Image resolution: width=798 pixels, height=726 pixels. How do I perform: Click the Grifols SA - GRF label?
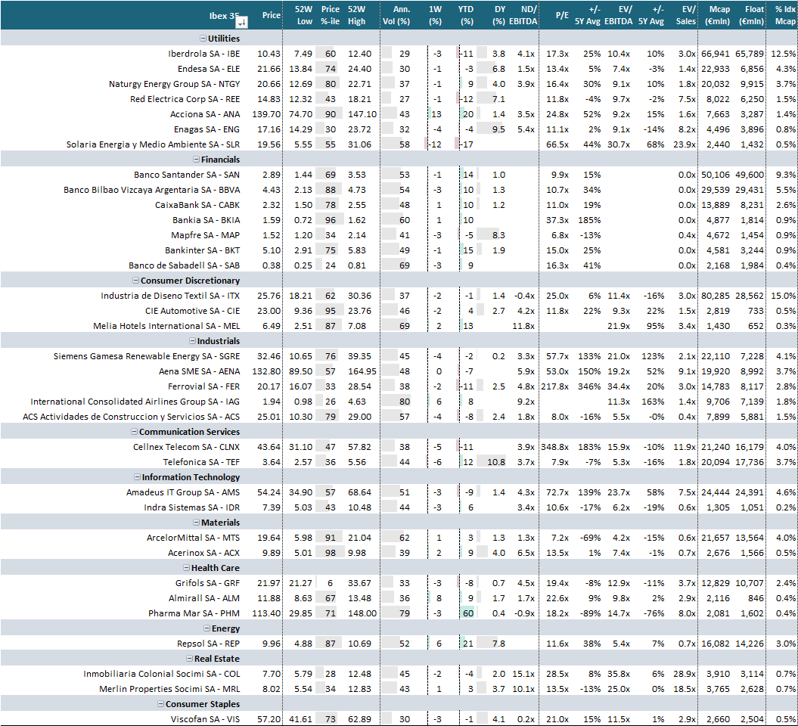coord(208,584)
